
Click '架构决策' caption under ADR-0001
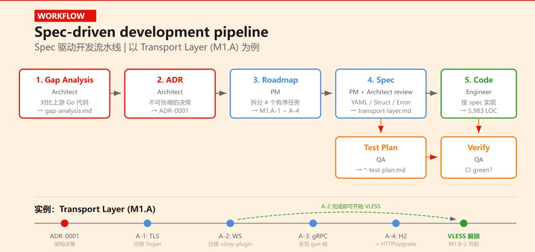[65, 244]
